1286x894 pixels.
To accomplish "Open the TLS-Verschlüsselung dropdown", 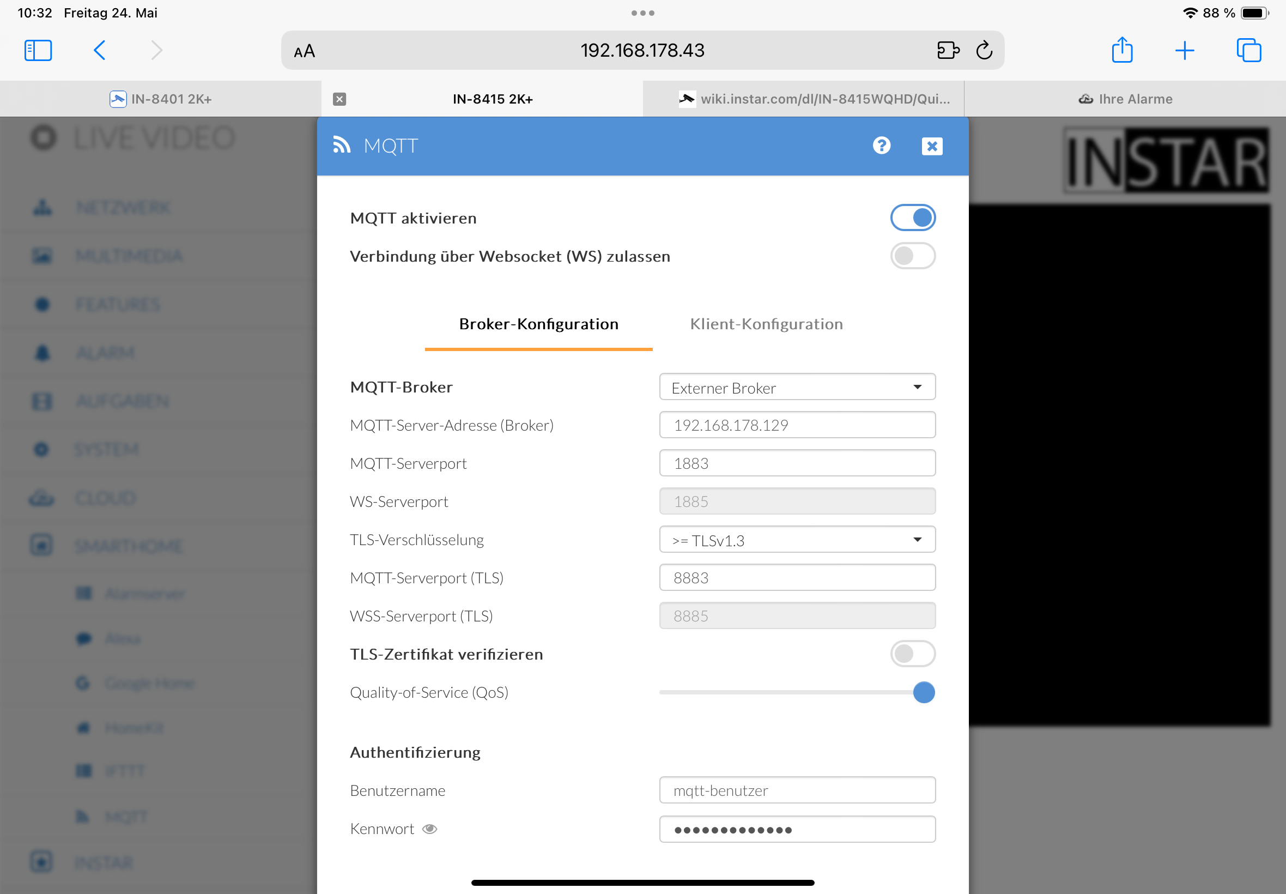I will click(x=797, y=540).
